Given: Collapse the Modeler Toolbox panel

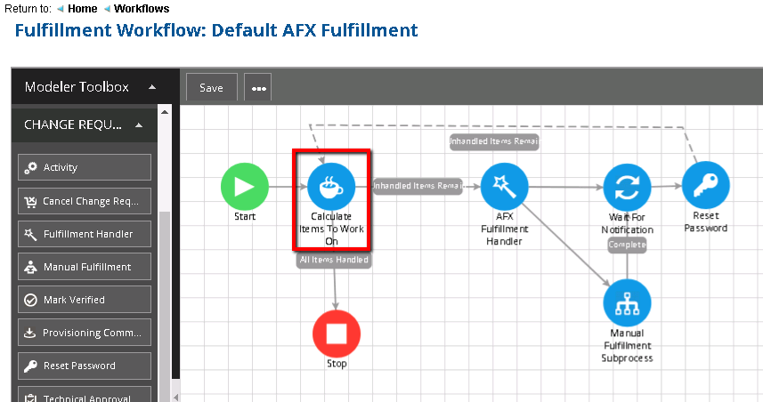Looking at the screenshot, I should (152, 87).
